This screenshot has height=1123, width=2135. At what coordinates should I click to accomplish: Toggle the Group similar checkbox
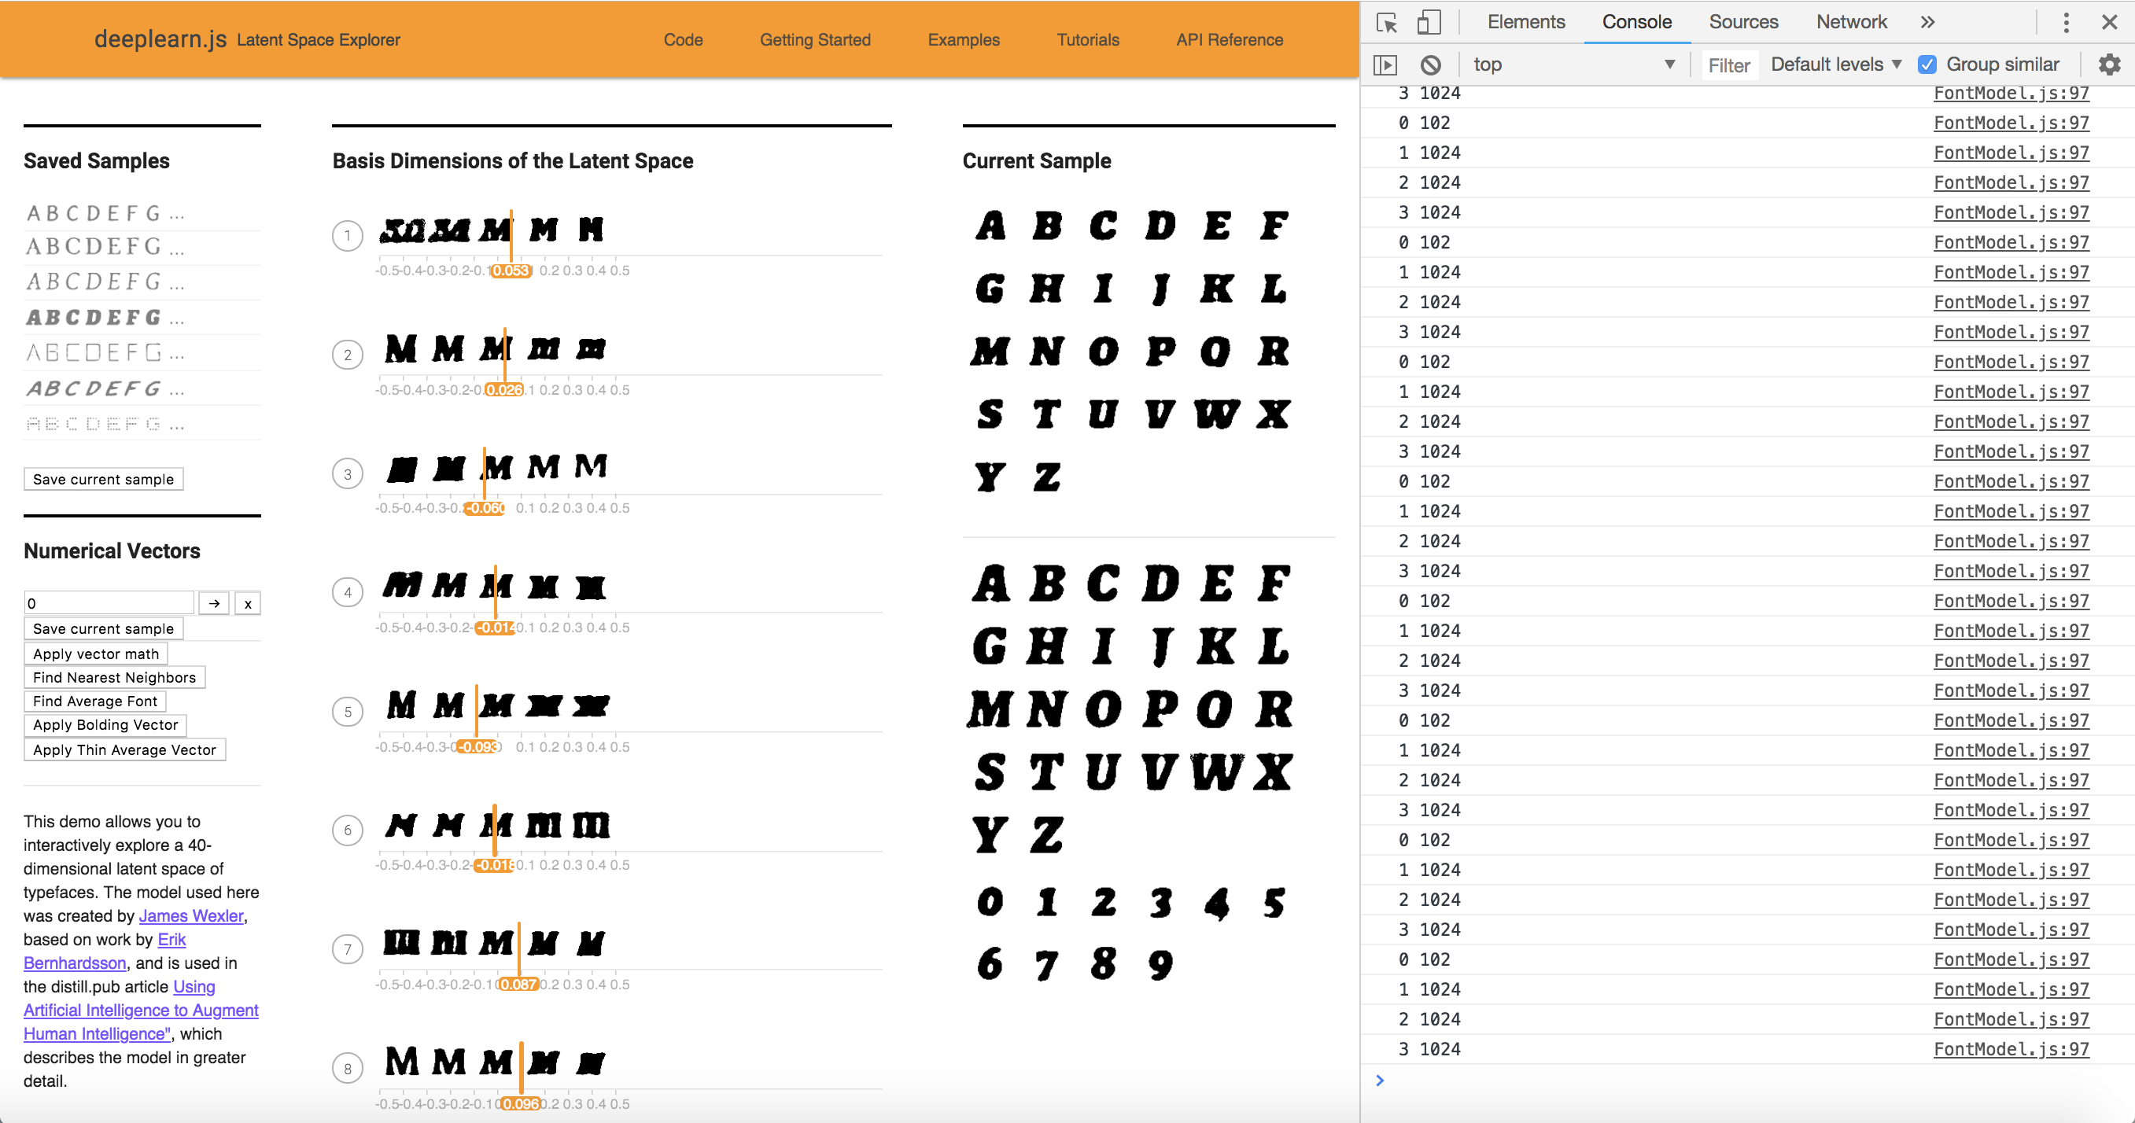click(x=1928, y=64)
